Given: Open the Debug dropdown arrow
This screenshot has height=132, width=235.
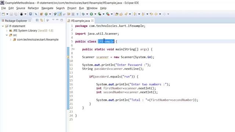Looking at the screenshot, I should 87,14.
